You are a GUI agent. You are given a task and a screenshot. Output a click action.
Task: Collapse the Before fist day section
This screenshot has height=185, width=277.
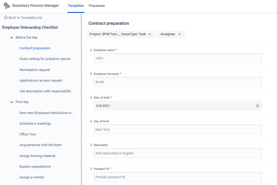coord(12,37)
